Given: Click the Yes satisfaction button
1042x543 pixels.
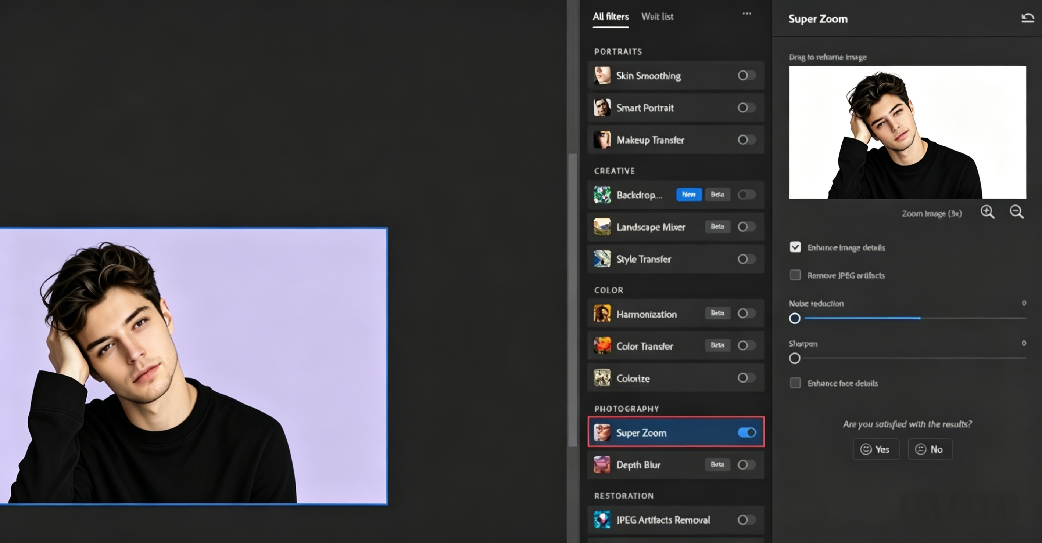Looking at the screenshot, I should [x=876, y=449].
